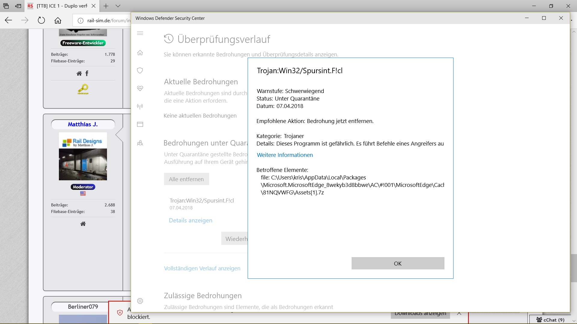The width and height of the screenshot is (577, 324).
Task: Click Matthias J.'s Rail Designs avatar
Action: [83, 156]
